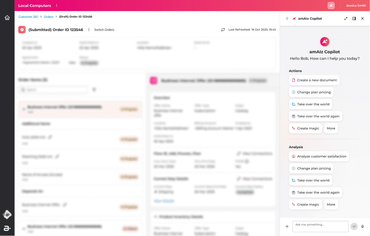This screenshot has height=236, width=370.
Task: Choose Take over the world again under Analysis
Action: pos(315,192)
